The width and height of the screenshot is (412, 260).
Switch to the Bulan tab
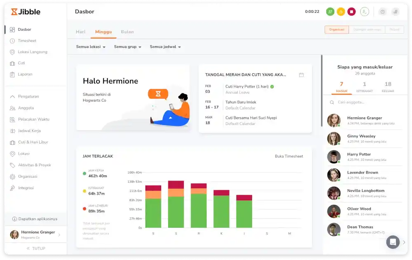coord(127,32)
